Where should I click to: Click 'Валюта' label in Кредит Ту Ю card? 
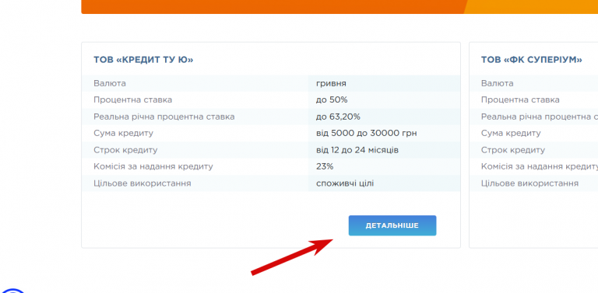coord(110,83)
